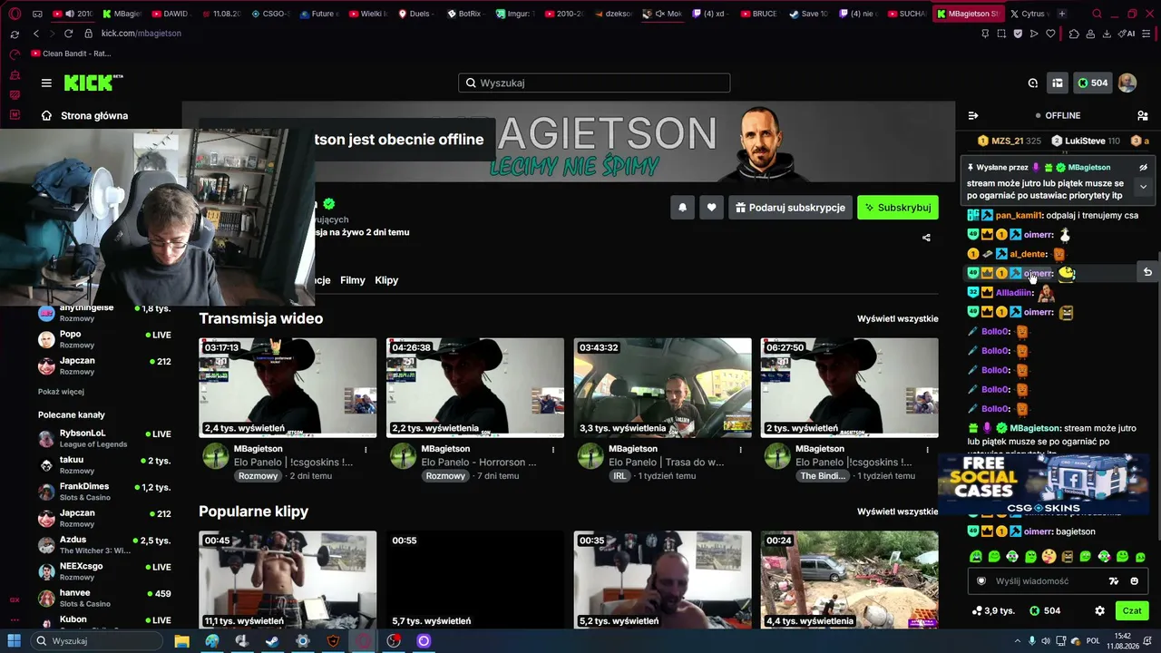Open RybsonLoL recommended channel
Viewport: 1161px width, 653px height.
pyautogui.click(x=104, y=439)
